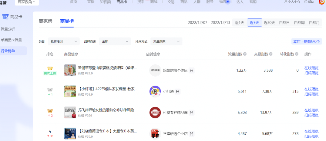Image resolution: width=326 pixels, height=141 pixels.
Task: Open the 服务 top menu
Action: point(210,2)
